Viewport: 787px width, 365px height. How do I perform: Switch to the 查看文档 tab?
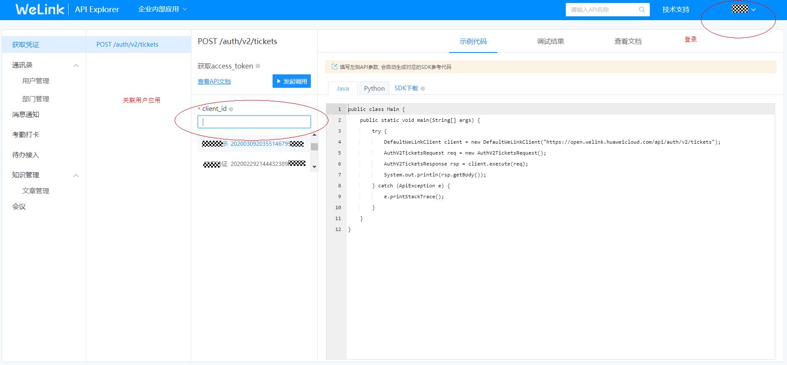coord(628,42)
